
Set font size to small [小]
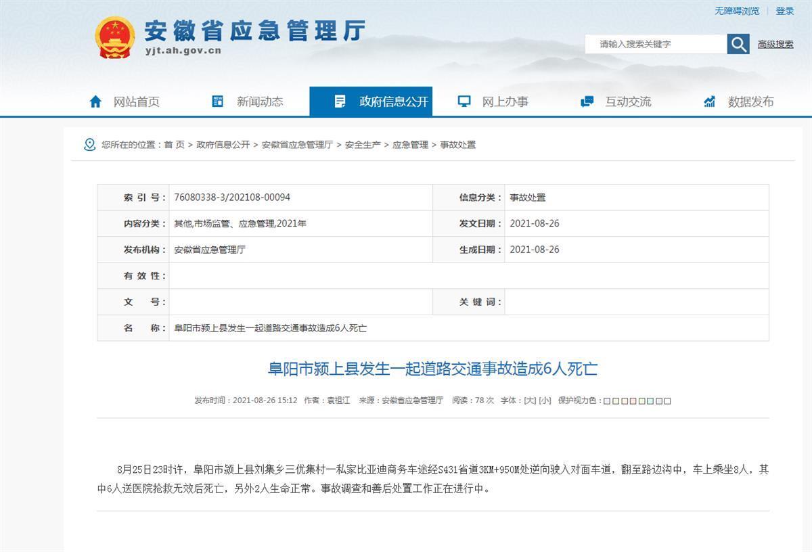(x=545, y=400)
